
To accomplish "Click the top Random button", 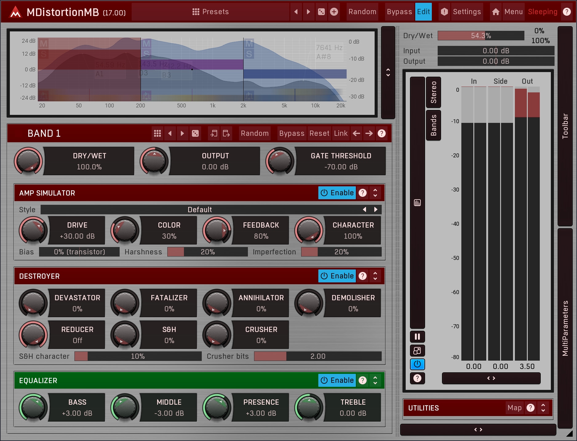I will point(362,12).
